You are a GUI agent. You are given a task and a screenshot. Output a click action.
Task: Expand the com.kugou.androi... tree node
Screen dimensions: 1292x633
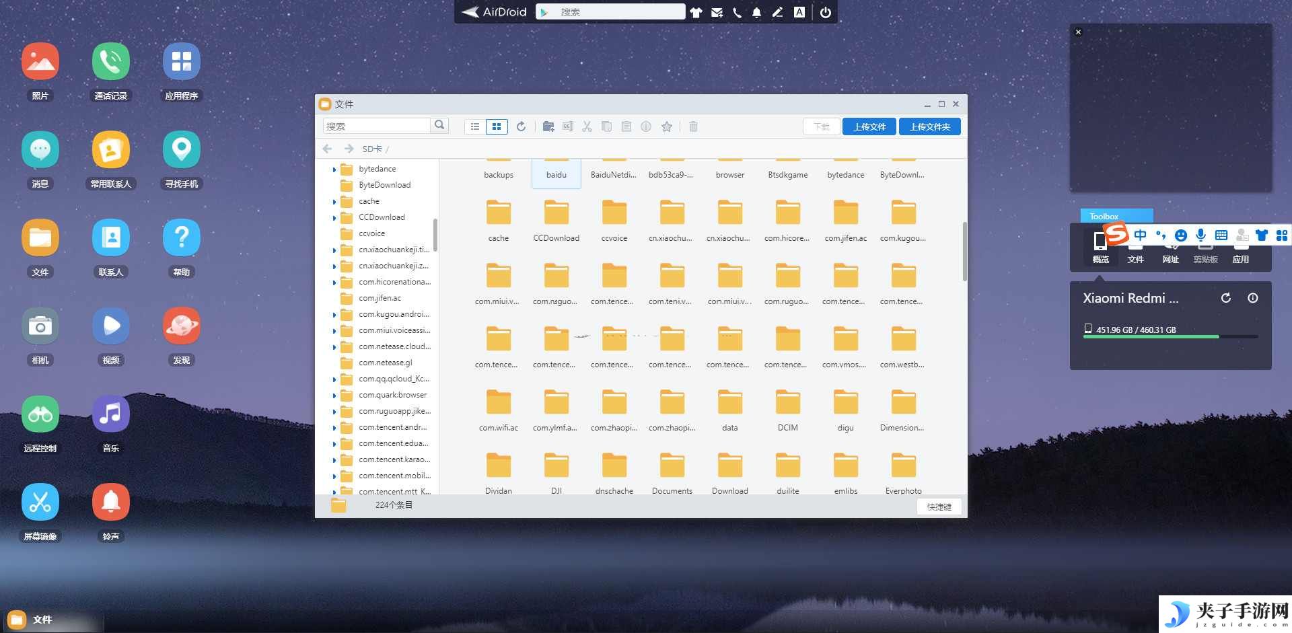(x=334, y=315)
